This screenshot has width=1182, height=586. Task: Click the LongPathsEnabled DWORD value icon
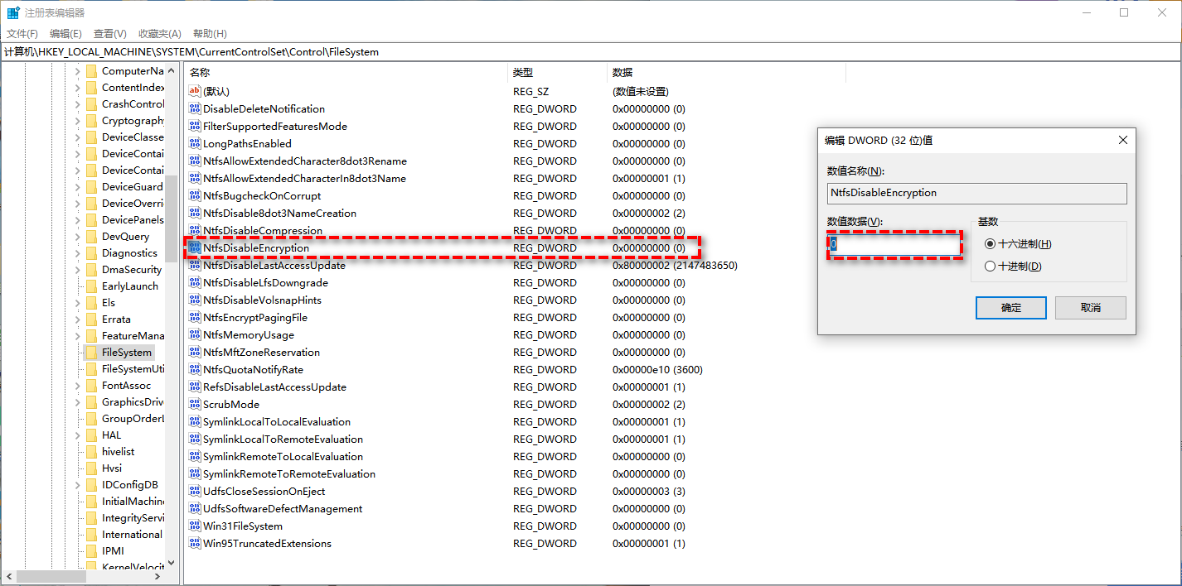[195, 144]
